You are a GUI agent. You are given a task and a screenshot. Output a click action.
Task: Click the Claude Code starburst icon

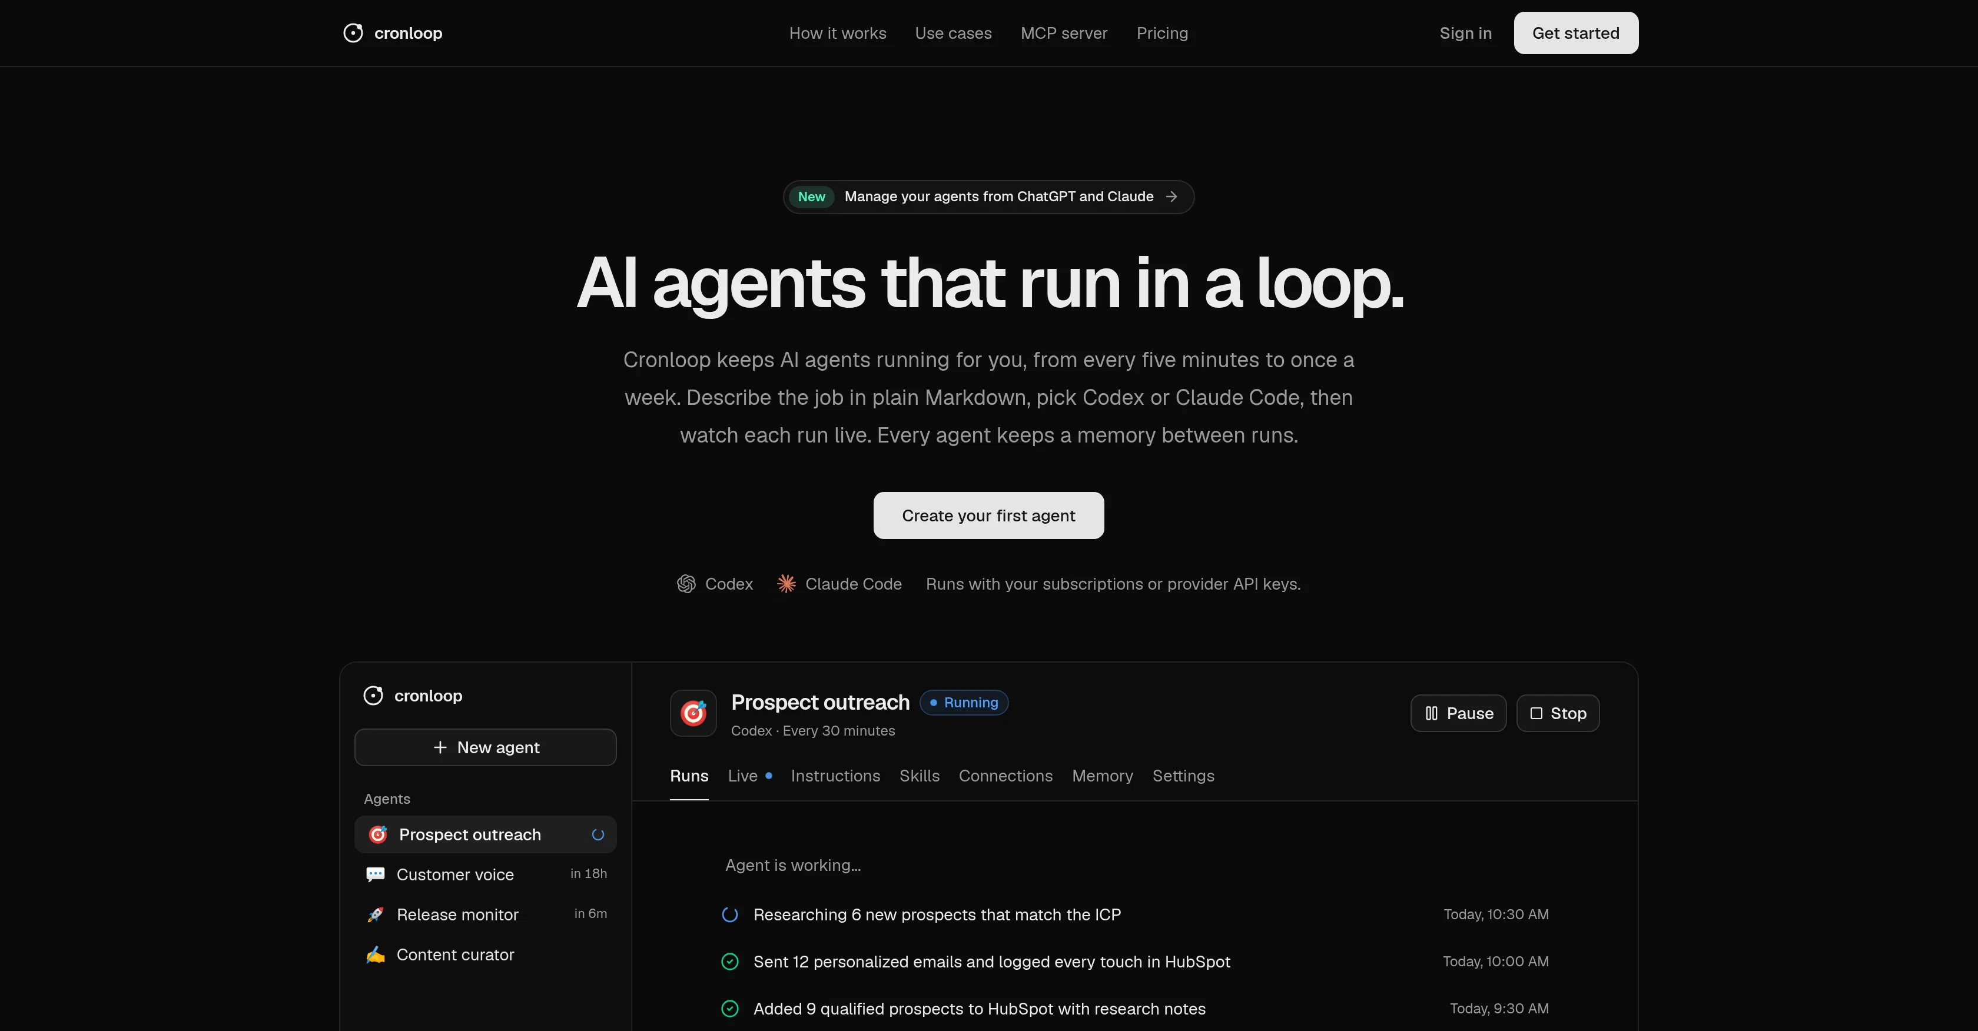point(786,584)
